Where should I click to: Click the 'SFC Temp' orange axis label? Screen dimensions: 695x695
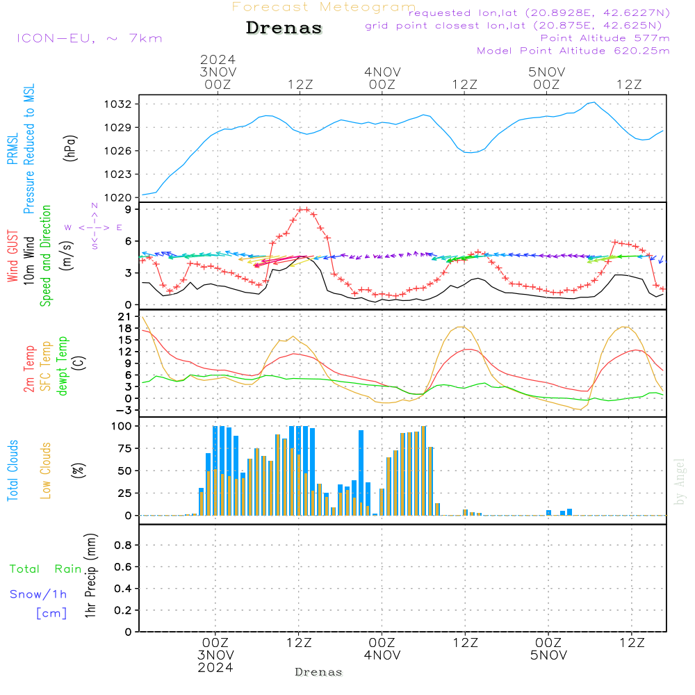pos(46,366)
